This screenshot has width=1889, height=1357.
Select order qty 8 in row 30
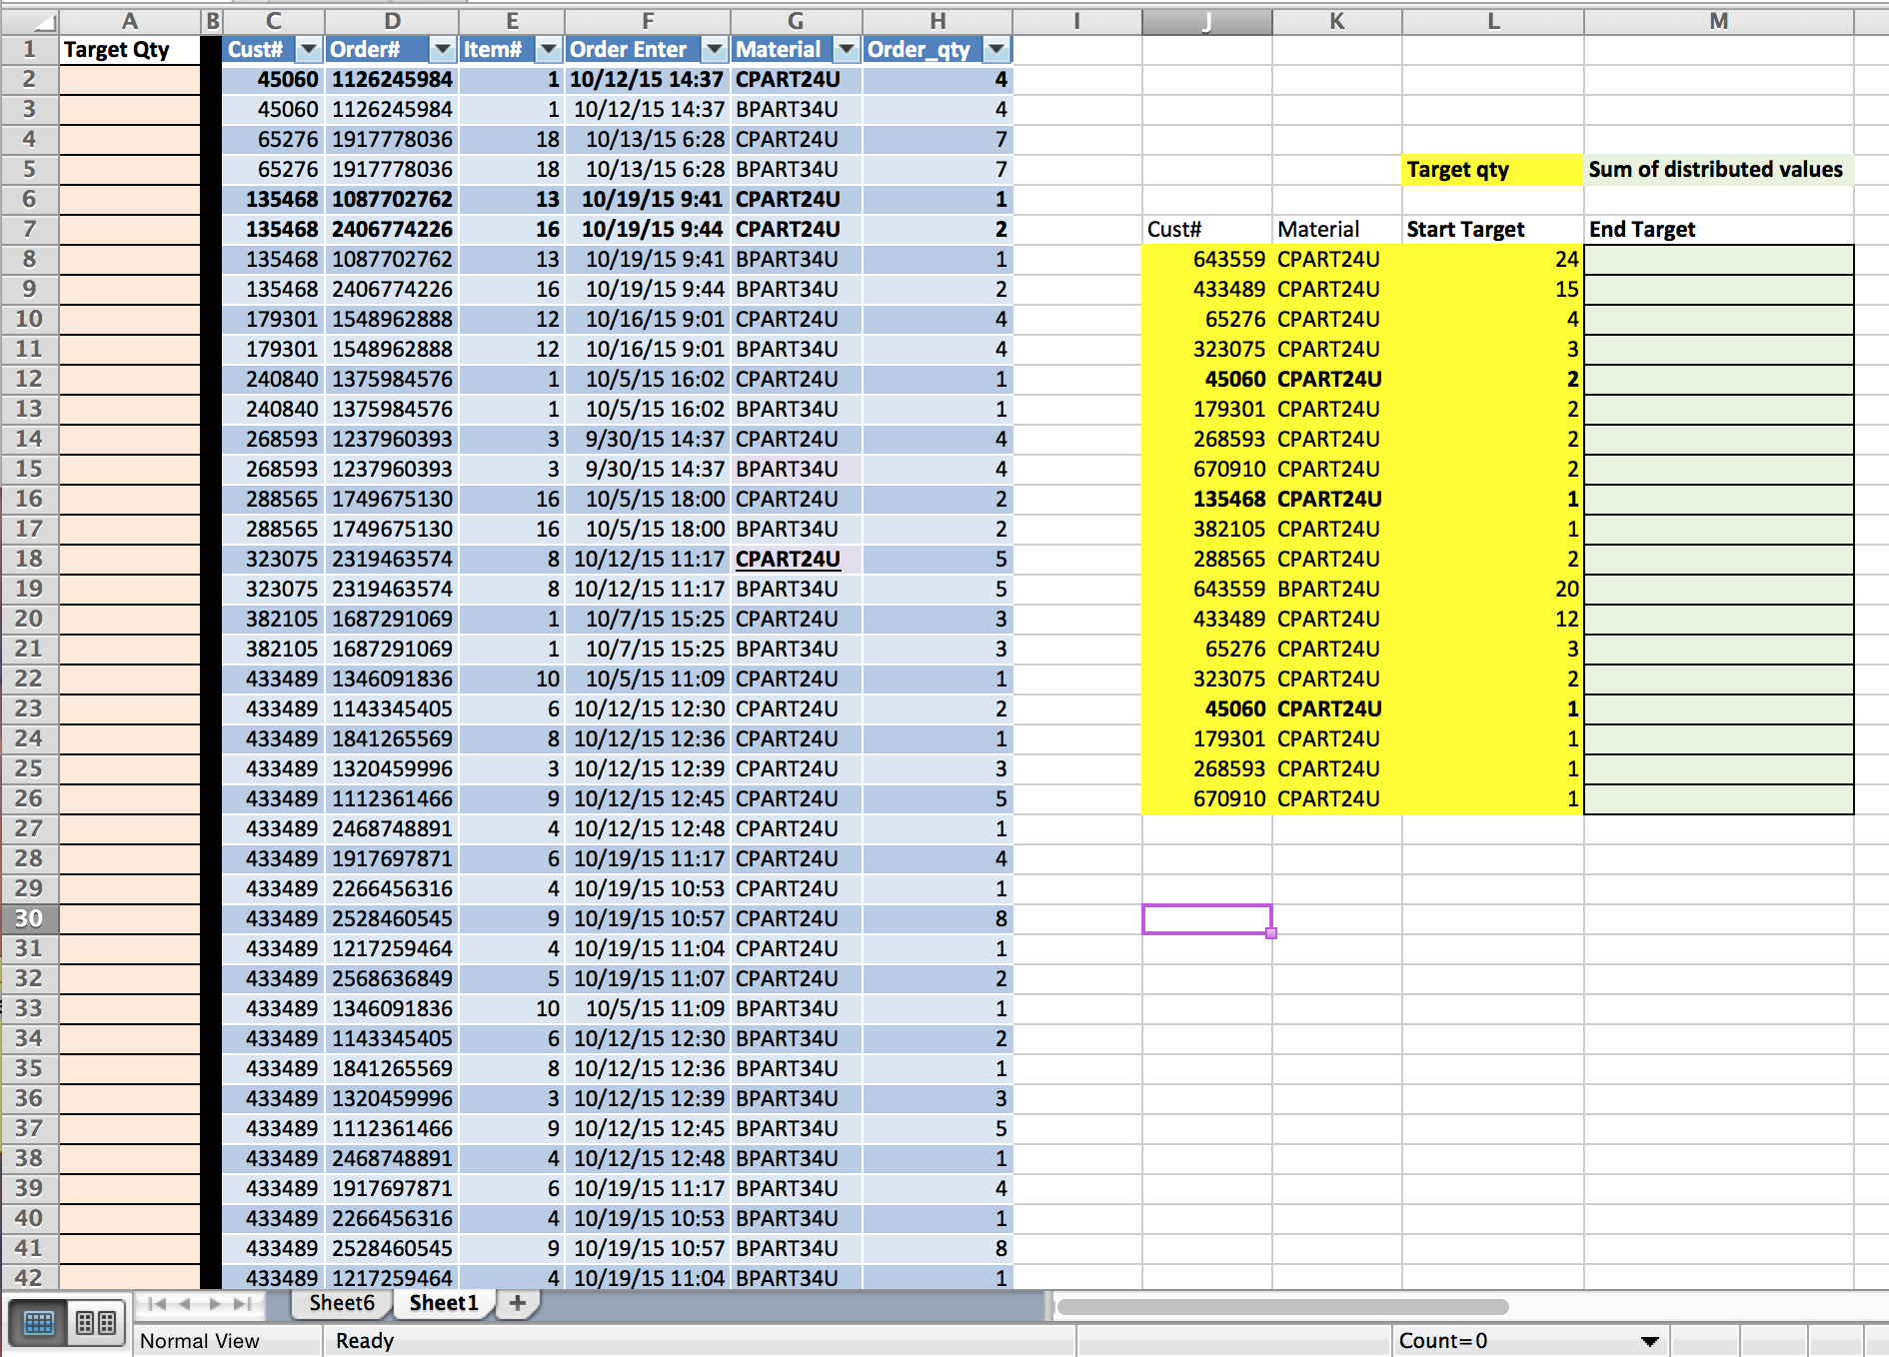(x=938, y=918)
